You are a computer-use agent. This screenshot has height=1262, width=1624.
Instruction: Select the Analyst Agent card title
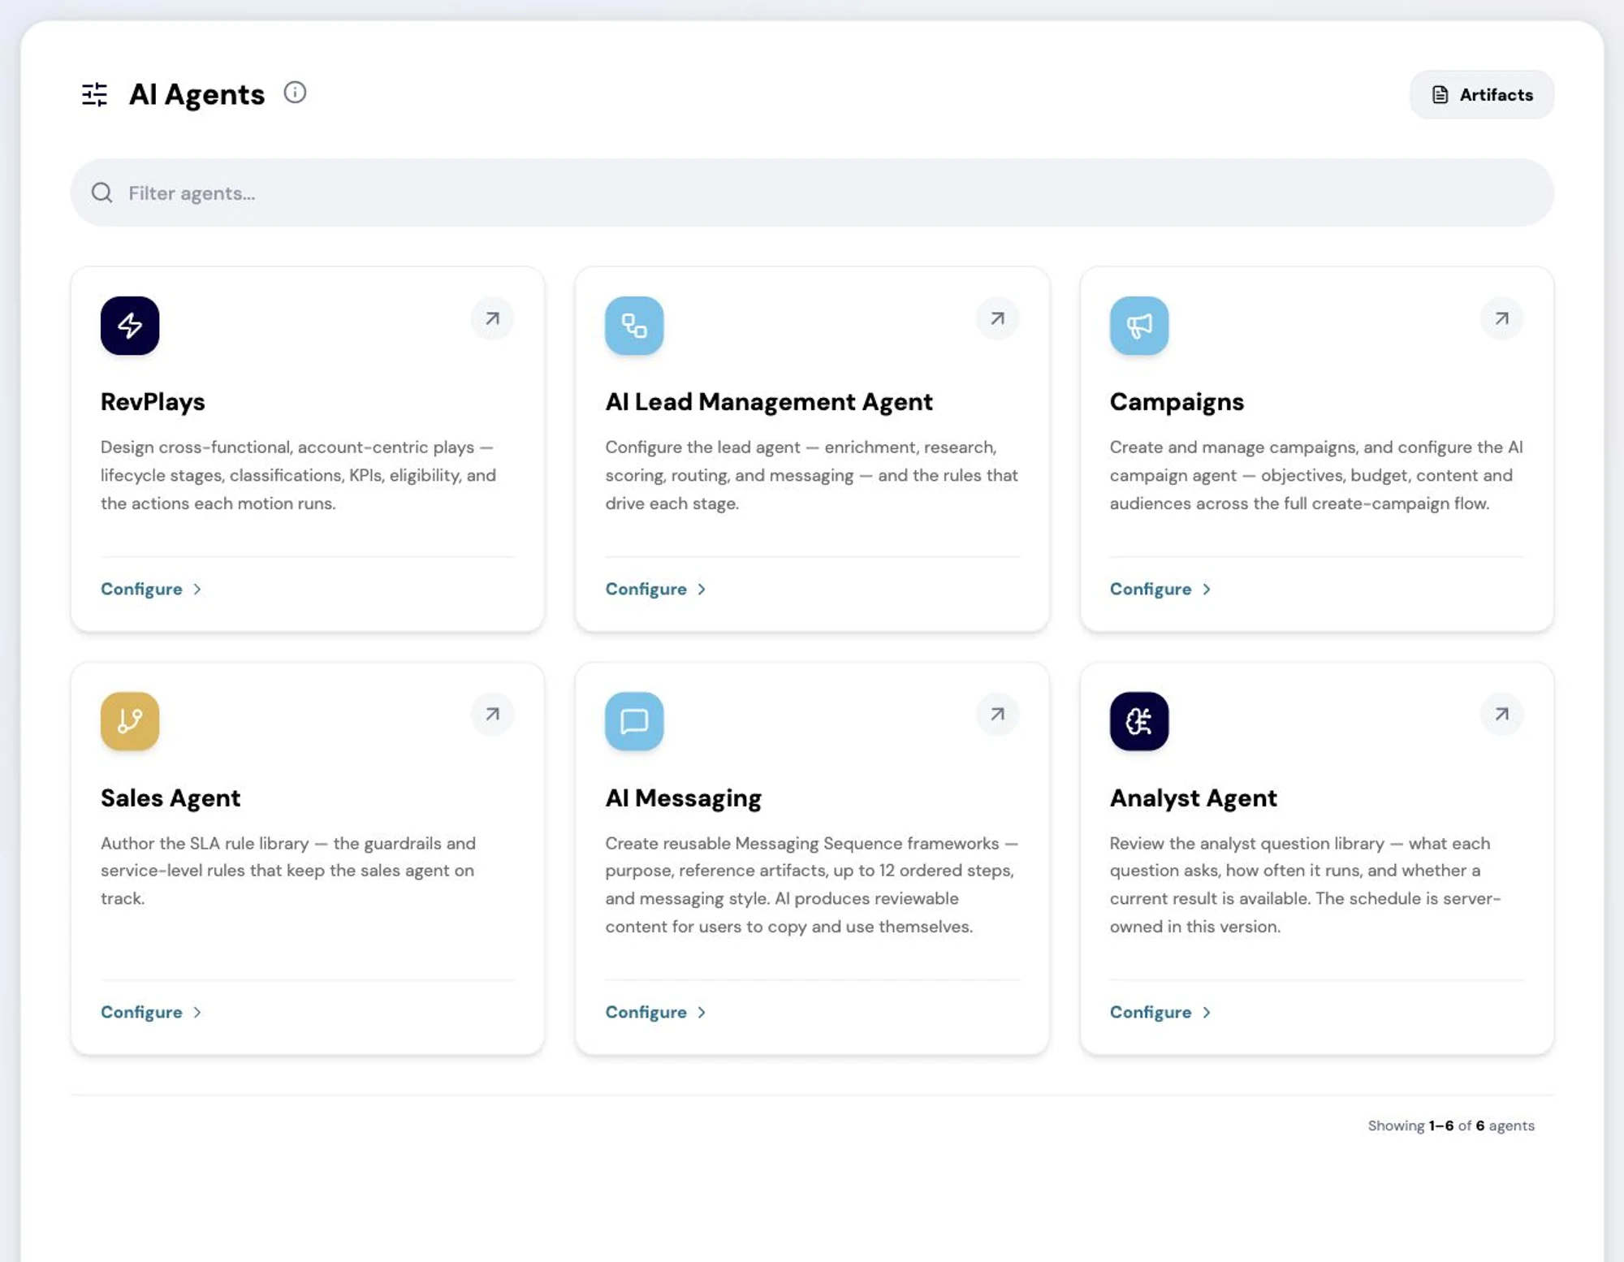pyautogui.click(x=1194, y=798)
